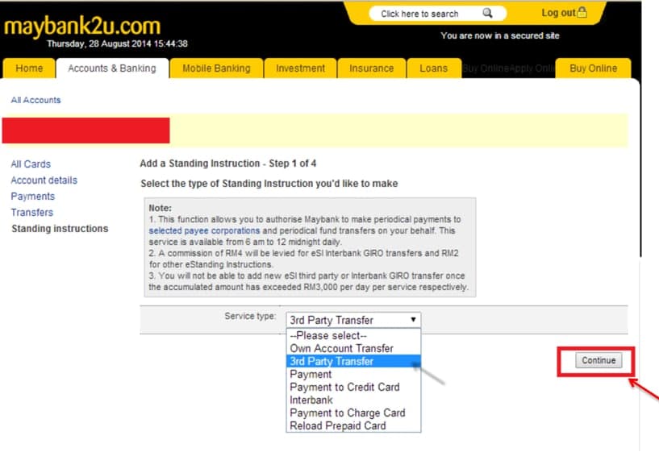Click the 'Note:' label in the grey box
The image size is (659, 452).
tap(161, 208)
